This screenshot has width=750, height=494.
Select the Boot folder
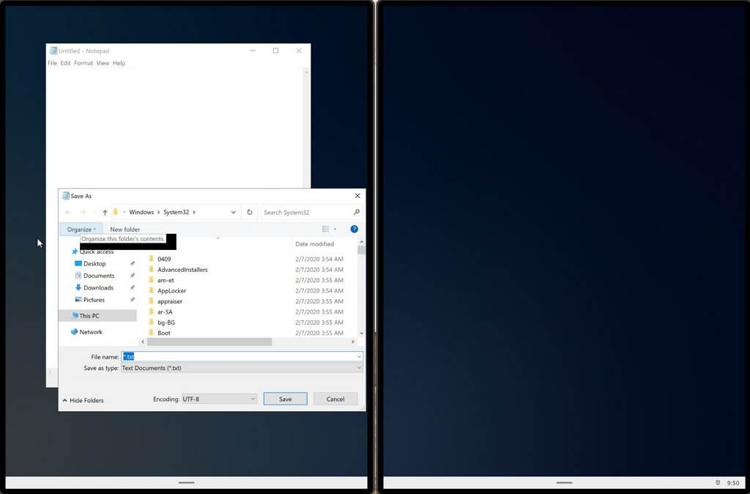tap(163, 333)
